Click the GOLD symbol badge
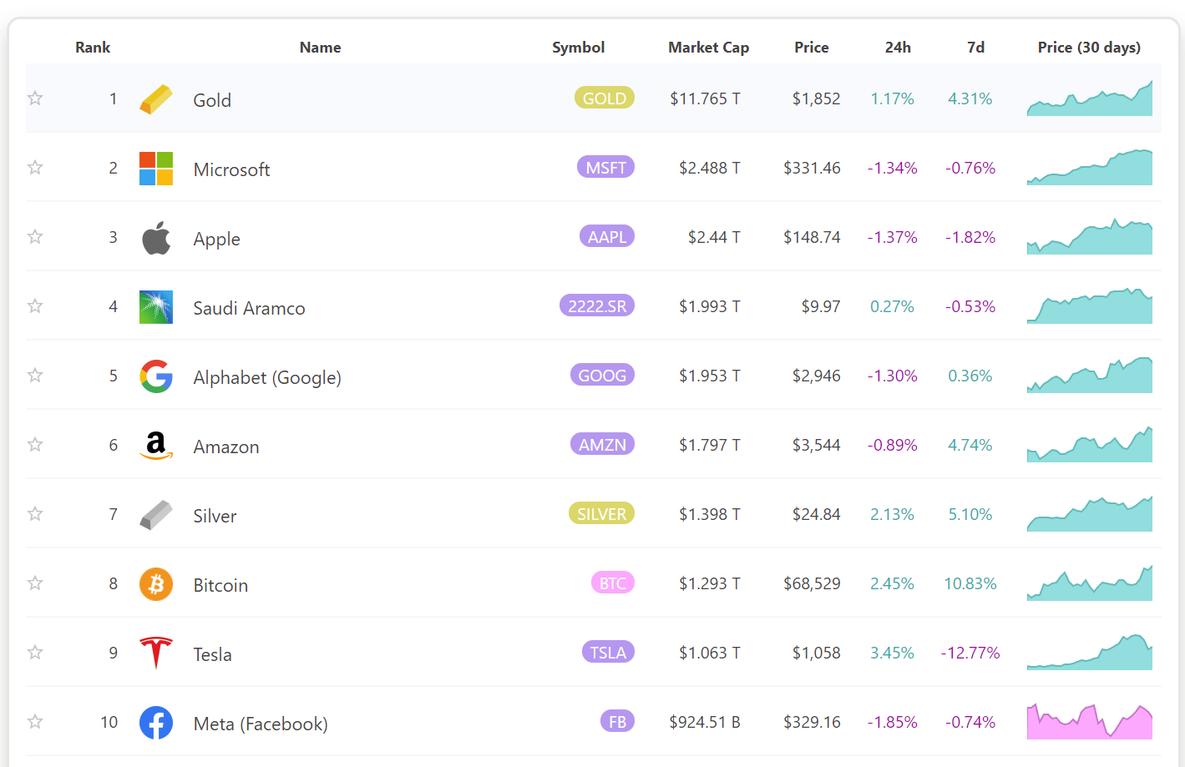 point(605,98)
